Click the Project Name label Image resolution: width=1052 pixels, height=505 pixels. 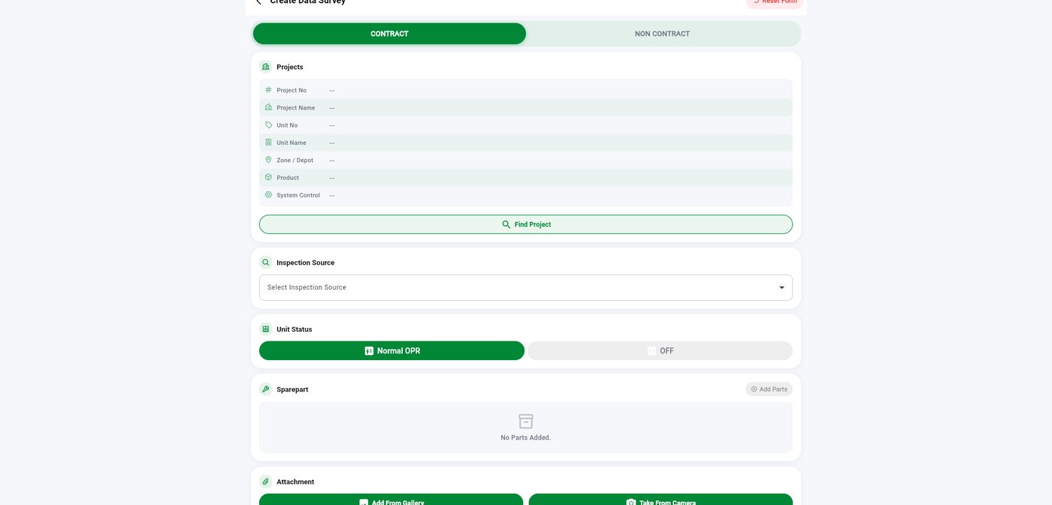point(296,107)
